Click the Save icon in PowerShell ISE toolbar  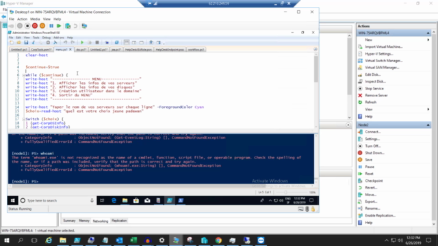pos(26,42)
